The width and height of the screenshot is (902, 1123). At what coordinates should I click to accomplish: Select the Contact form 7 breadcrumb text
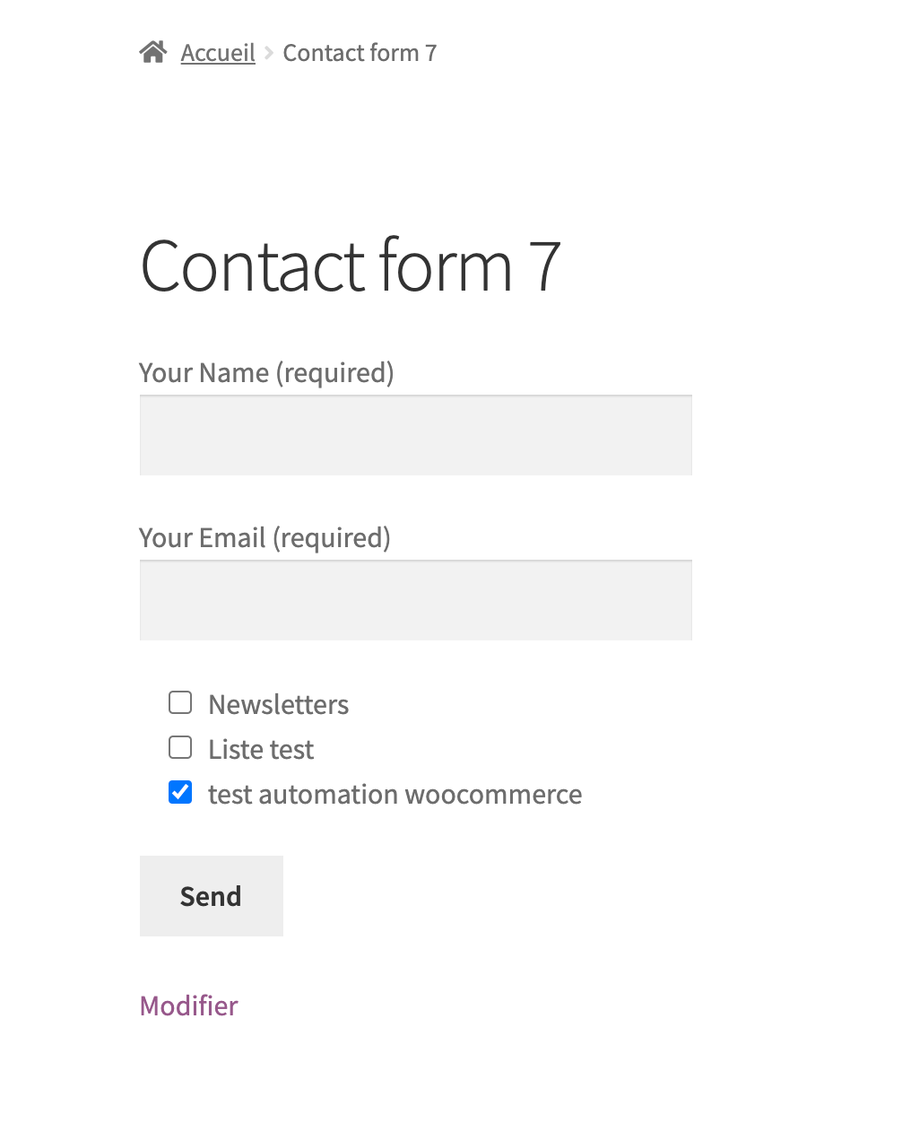(360, 53)
